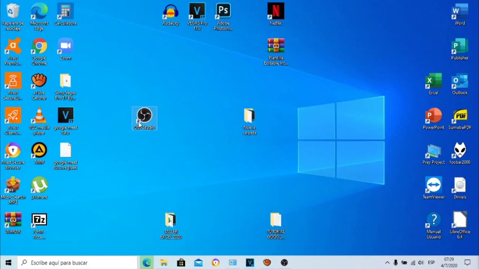Open the Music Search MP3 icon

tap(13, 191)
